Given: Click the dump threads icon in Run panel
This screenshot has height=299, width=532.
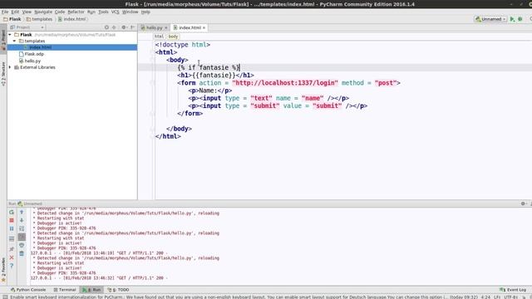Looking at the screenshot, I should (12, 238).
